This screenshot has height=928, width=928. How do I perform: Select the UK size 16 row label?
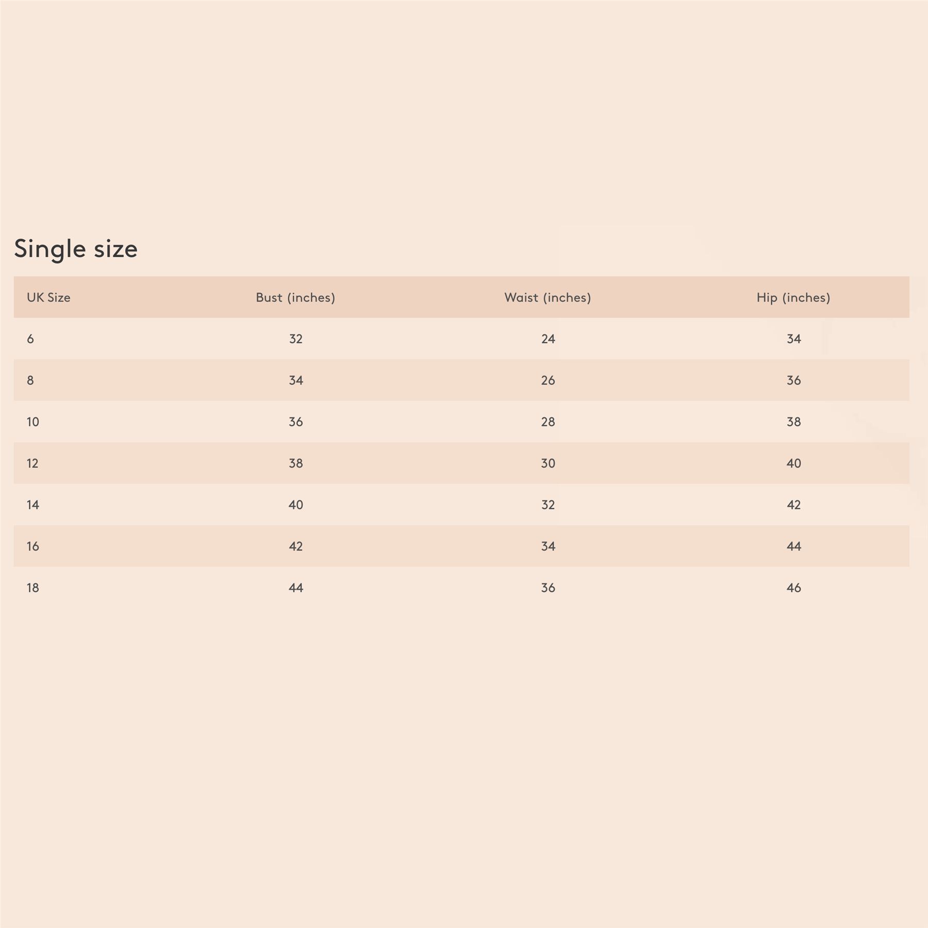(x=33, y=546)
